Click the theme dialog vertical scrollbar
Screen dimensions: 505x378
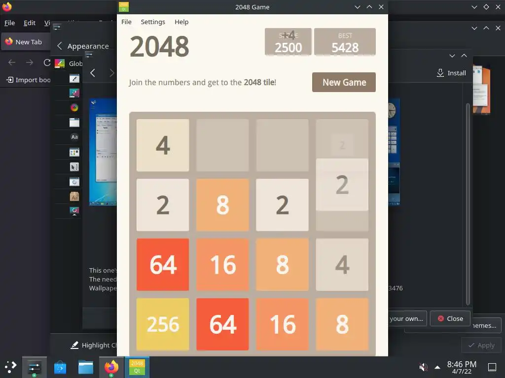coord(468,204)
